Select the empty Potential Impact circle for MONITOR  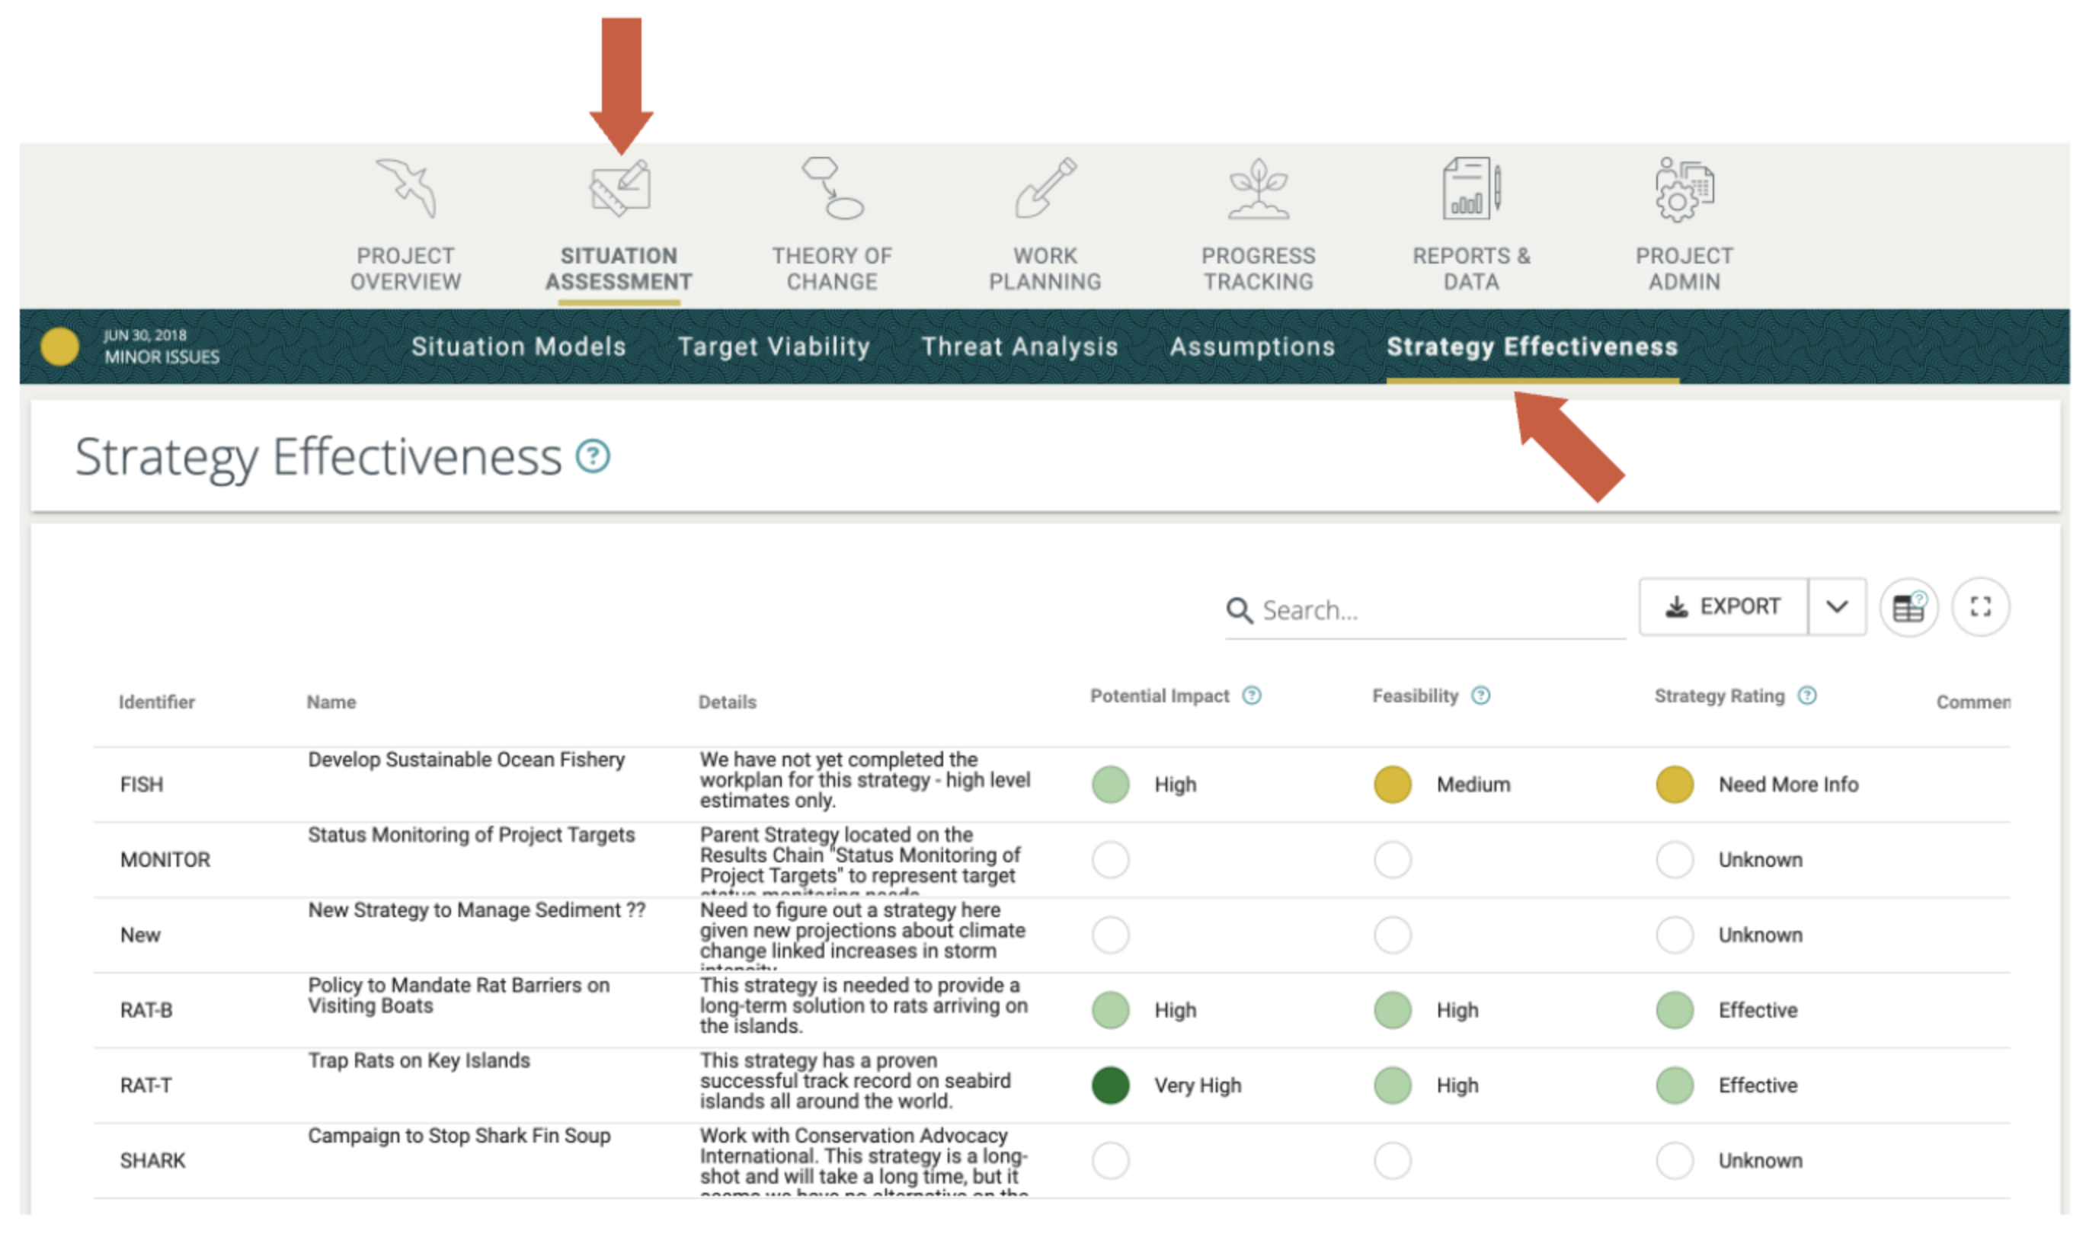pyautogui.click(x=1110, y=860)
